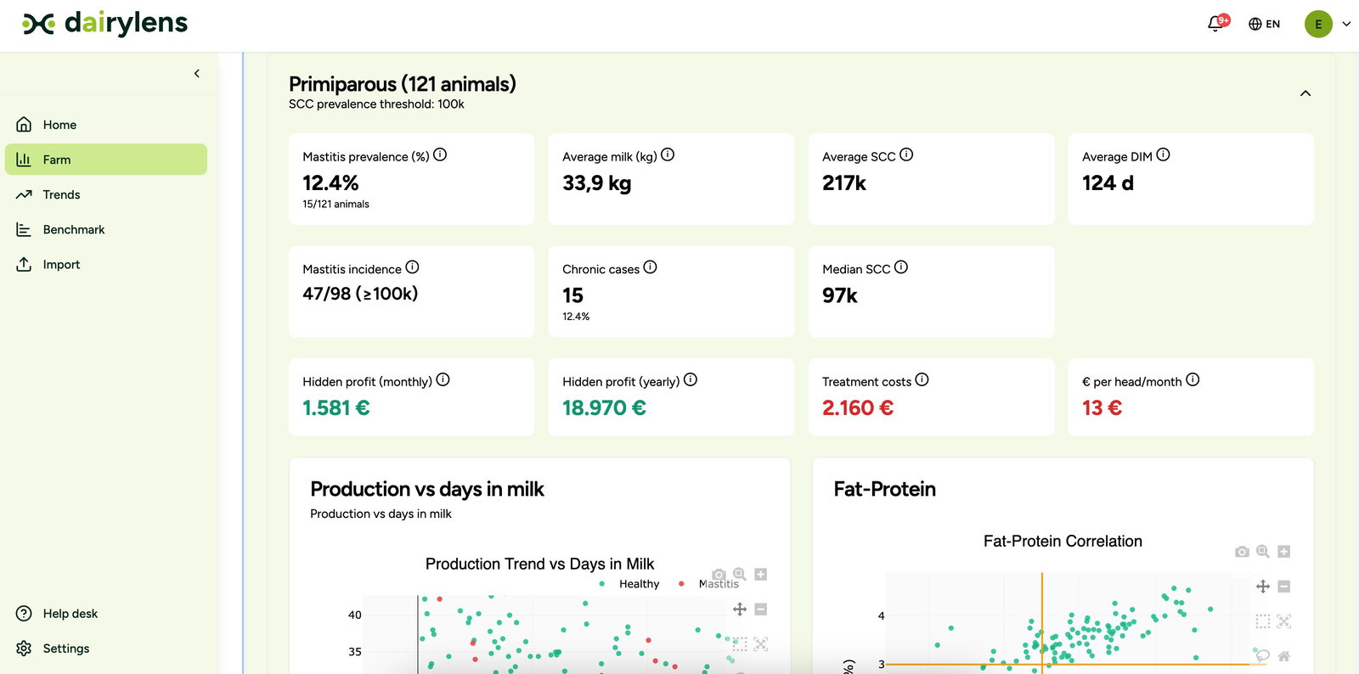
Task: Toggle Healthy series in chart legend
Action: coord(629,584)
